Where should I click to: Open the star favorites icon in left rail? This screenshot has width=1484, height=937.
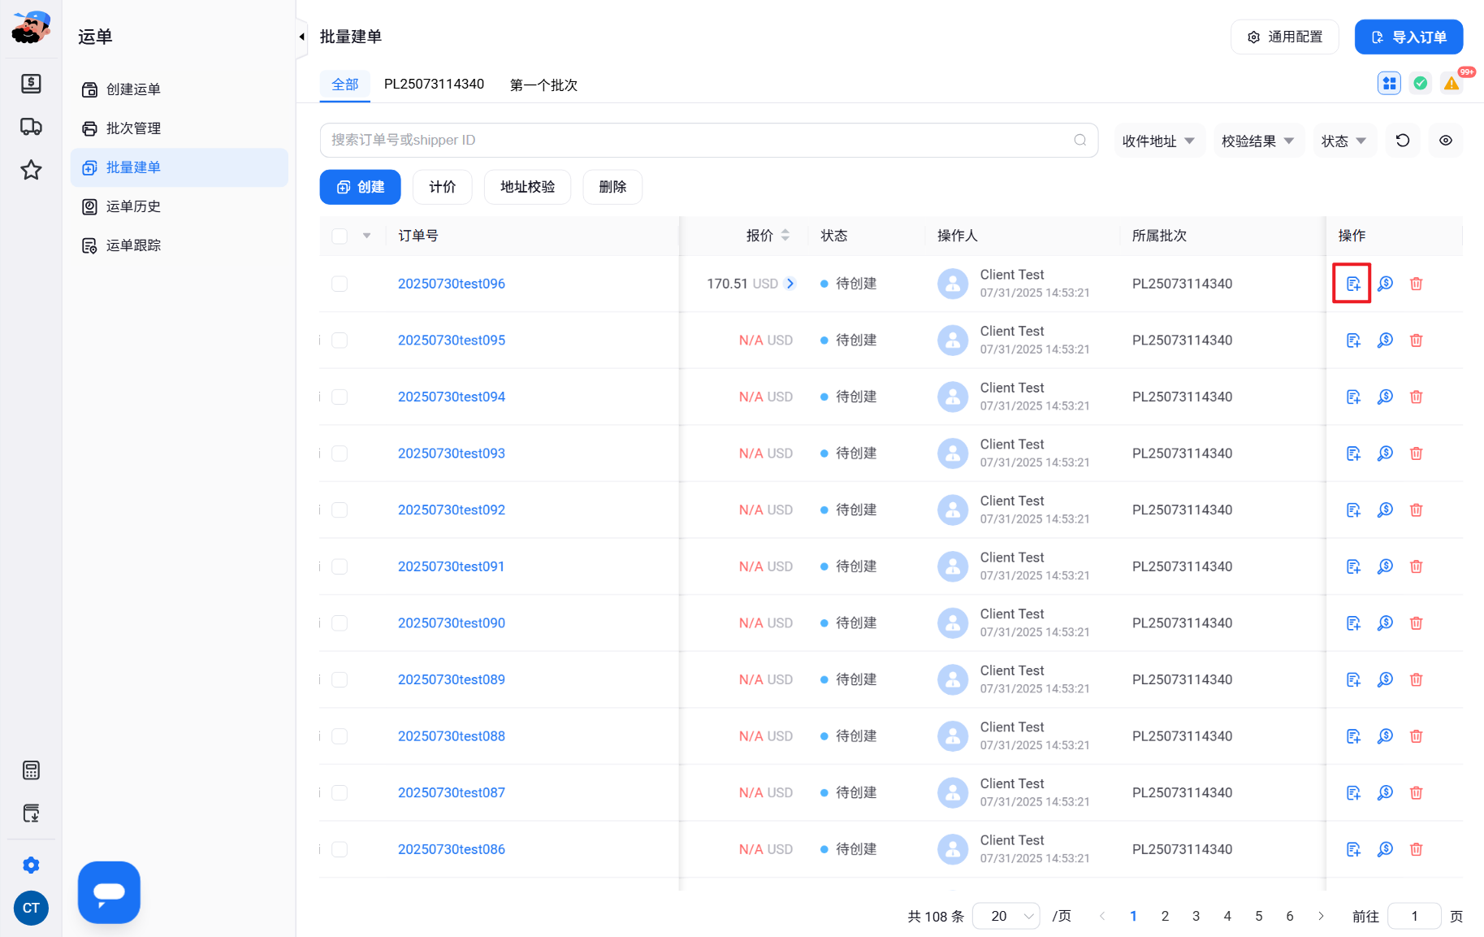tap(31, 170)
